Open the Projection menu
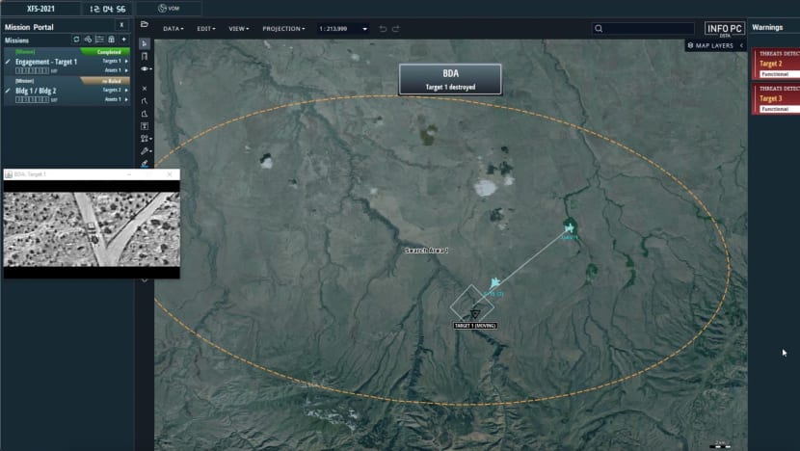The width and height of the screenshot is (800, 451). point(283,29)
